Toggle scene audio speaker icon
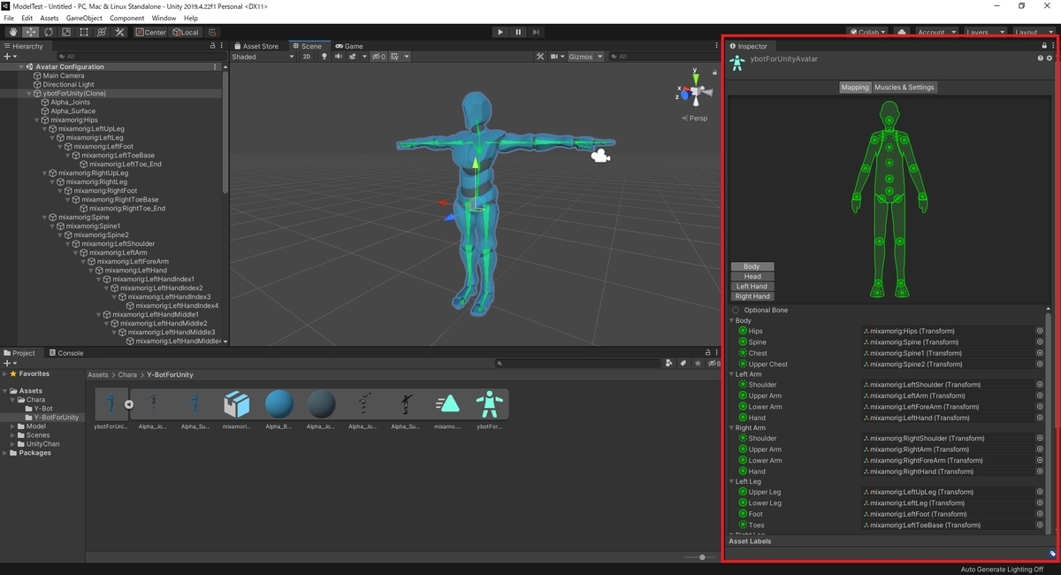This screenshot has width=1061, height=575. (x=338, y=57)
